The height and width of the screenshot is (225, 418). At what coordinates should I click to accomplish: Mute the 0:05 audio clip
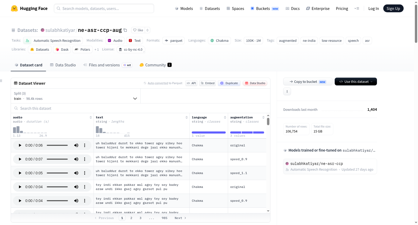[x=76, y=173]
